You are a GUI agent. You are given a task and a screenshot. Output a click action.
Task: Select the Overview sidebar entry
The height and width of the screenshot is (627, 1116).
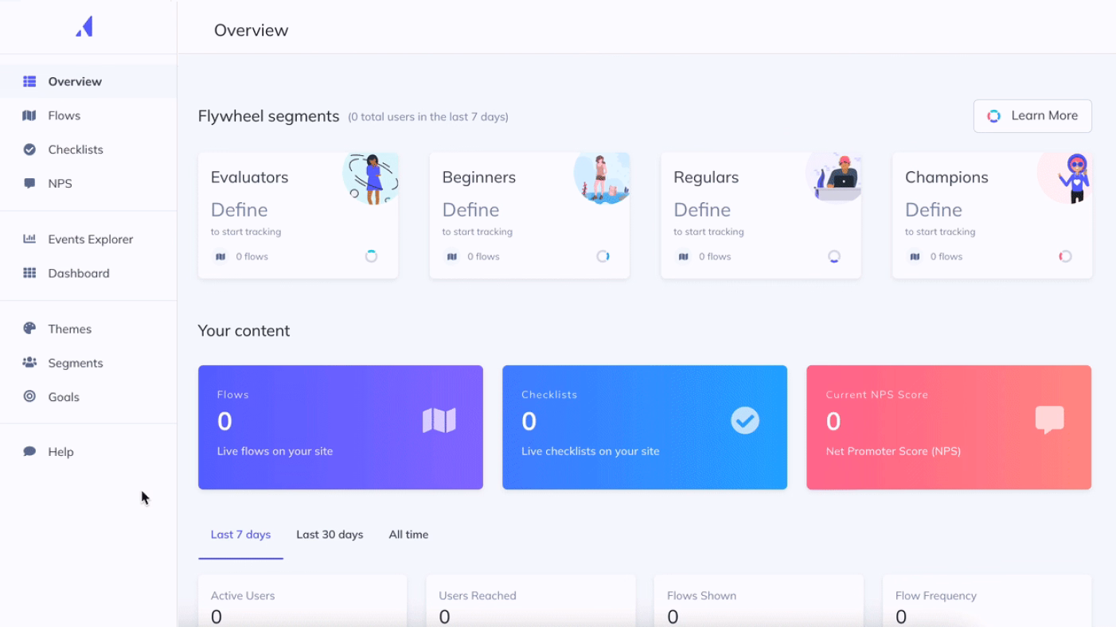coord(74,80)
